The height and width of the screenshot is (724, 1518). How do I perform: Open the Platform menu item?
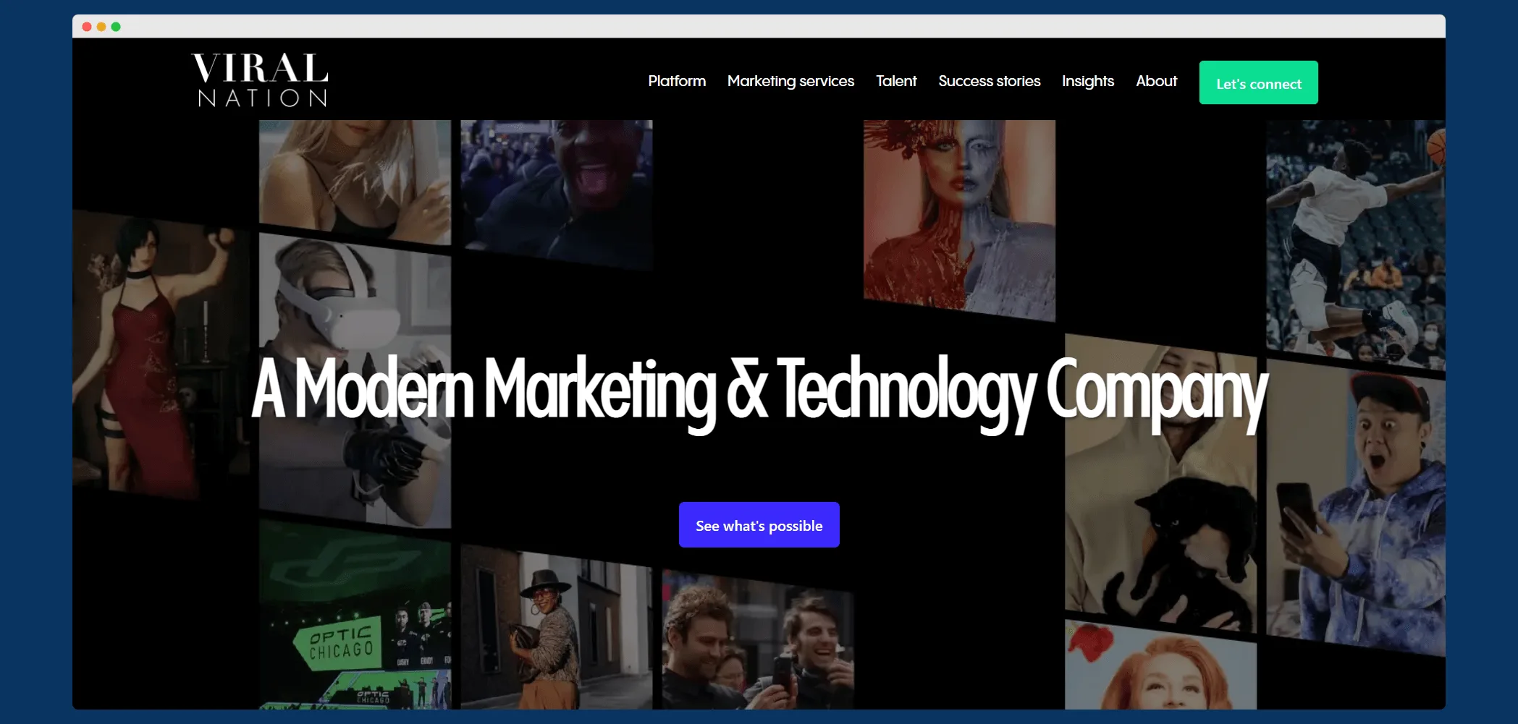[676, 81]
